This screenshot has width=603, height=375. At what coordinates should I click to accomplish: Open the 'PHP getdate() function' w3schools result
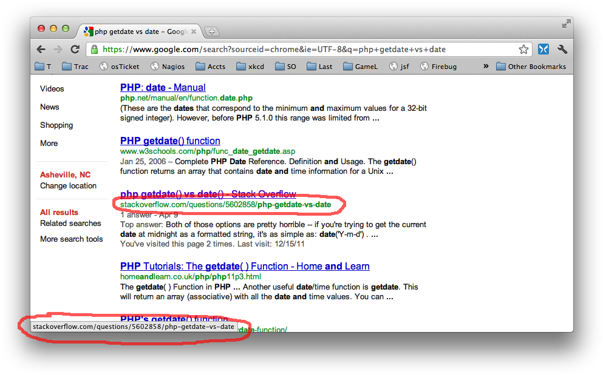pyautogui.click(x=170, y=141)
